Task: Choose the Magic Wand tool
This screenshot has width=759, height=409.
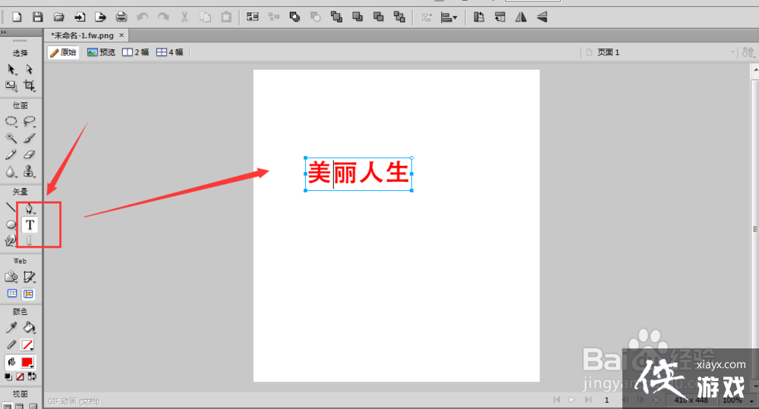Action: (x=11, y=138)
